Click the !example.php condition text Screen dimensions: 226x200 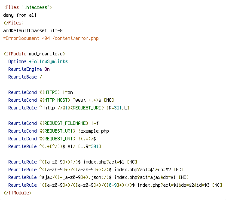click(x=94, y=131)
